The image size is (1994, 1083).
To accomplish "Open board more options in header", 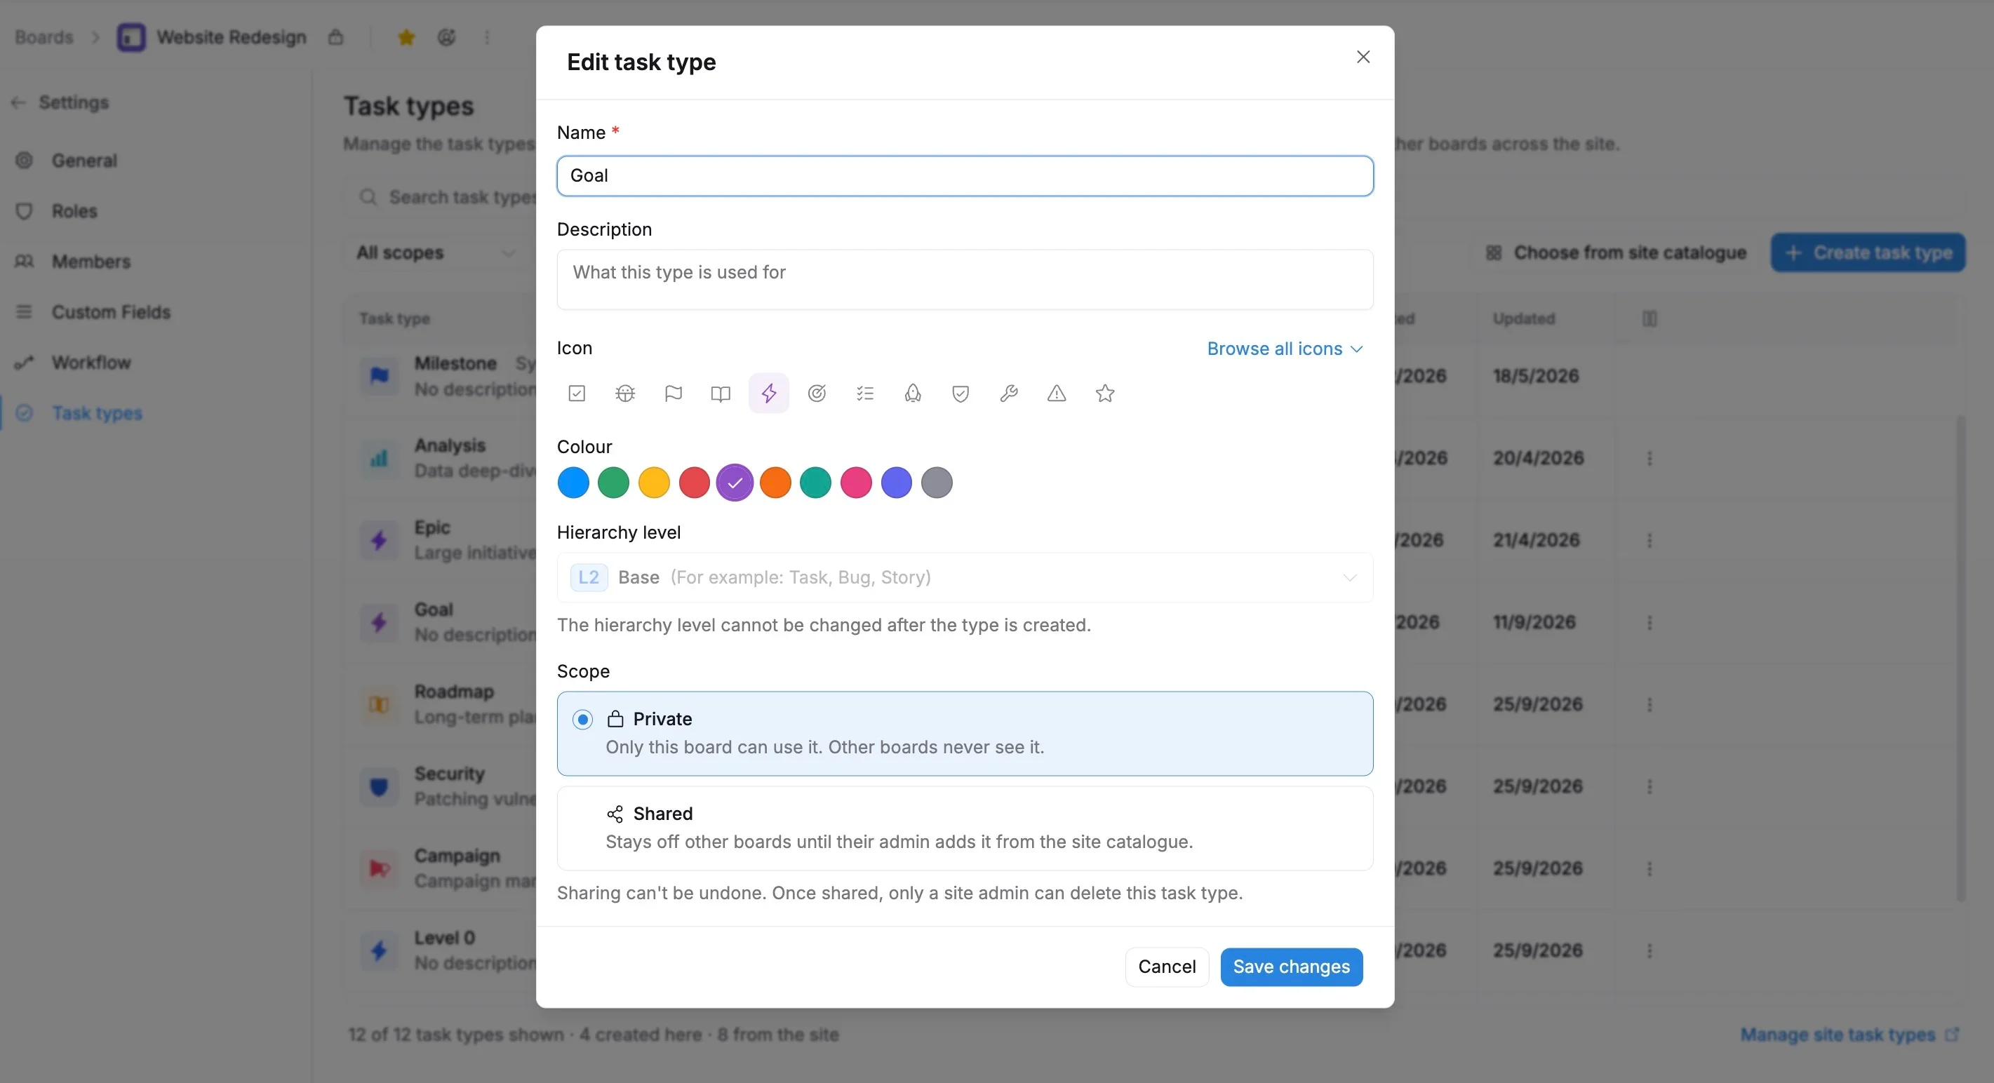I will click(x=487, y=37).
